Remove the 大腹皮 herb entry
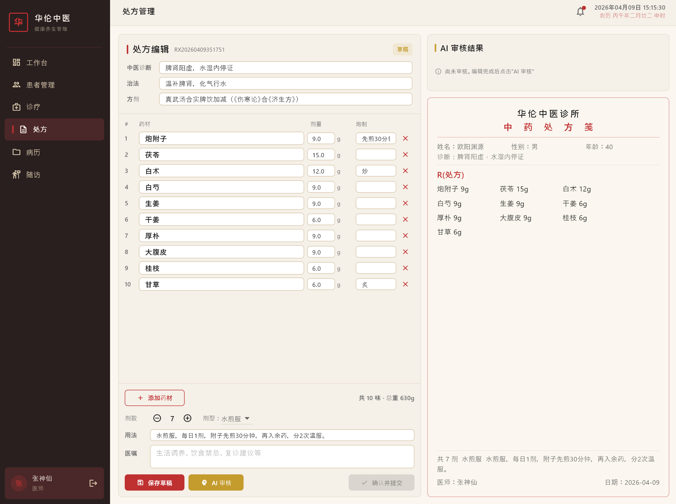The image size is (676, 504). pyautogui.click(x=405, y=252)
